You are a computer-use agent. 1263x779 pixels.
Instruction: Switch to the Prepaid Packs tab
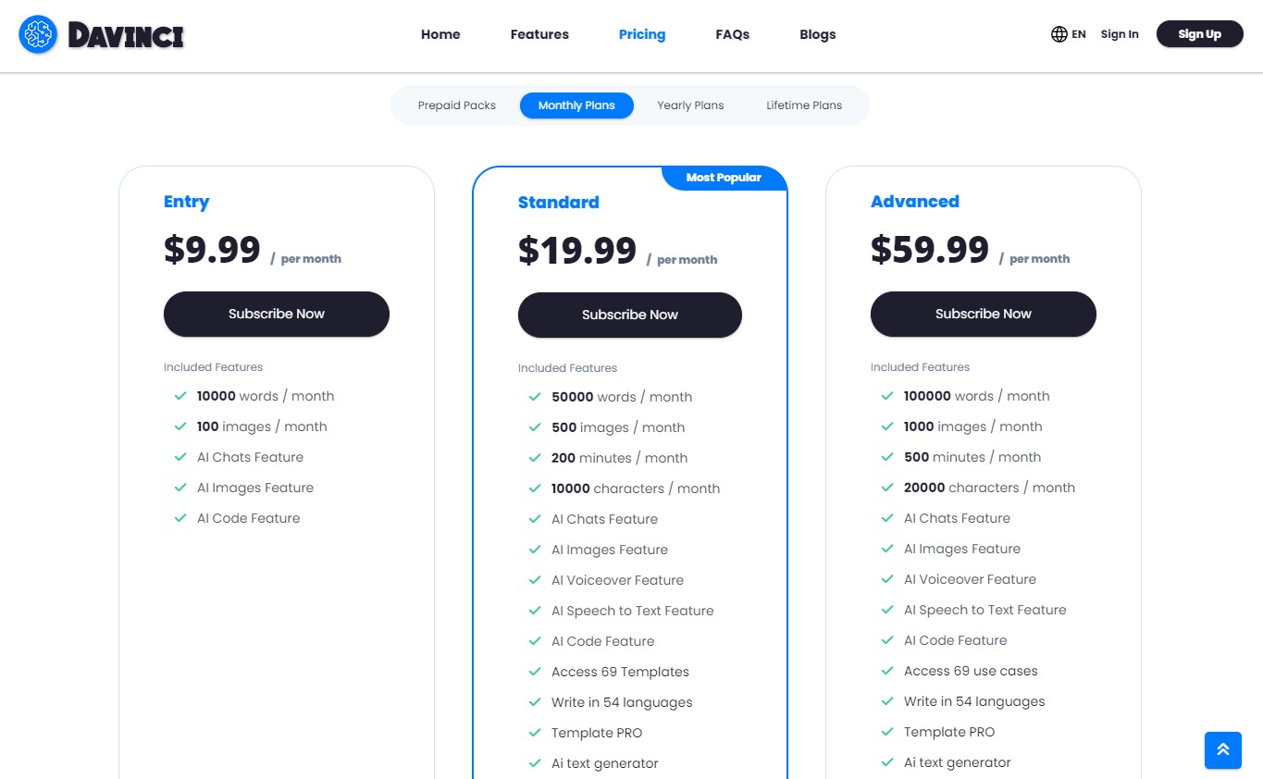coord(456,105)
